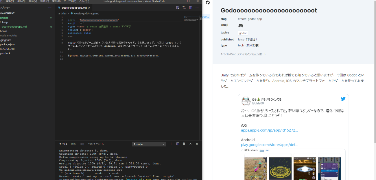376x180 pixels.
Task: Switch to the 出力 (Output) panel tab
Action: pos(82,144)
